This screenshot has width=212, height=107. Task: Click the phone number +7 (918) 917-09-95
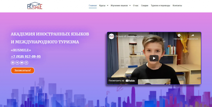(26, 56)
